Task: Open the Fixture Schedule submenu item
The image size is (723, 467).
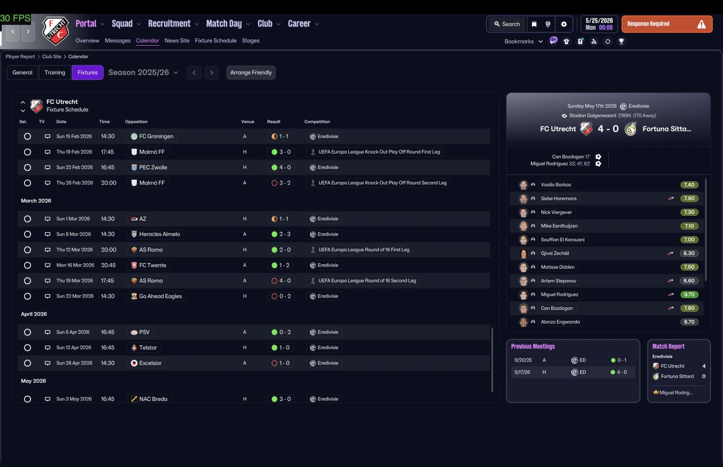Action: (216, 41)
